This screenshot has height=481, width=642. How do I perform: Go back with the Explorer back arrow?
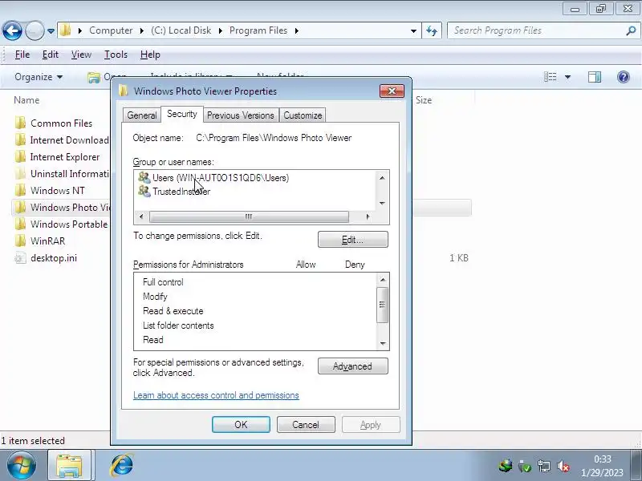[12, 30]
